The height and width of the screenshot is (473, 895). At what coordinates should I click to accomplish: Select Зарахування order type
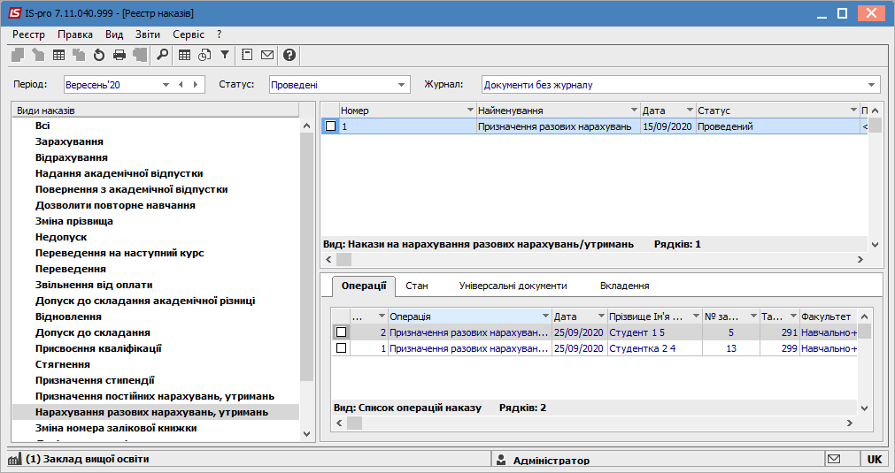(x=69, y=141)
